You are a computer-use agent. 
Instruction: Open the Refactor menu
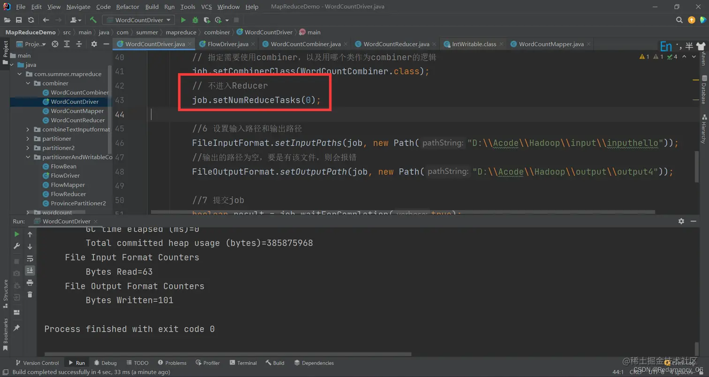coord(128,7)
